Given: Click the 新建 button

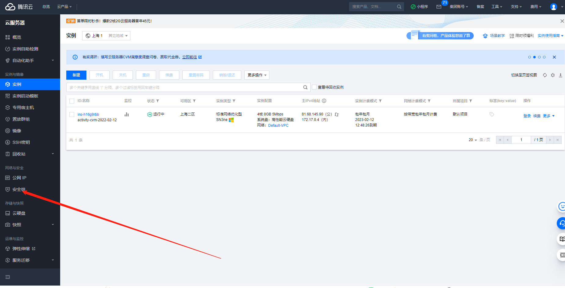Looking at the screenshot, I should point(76,75).
